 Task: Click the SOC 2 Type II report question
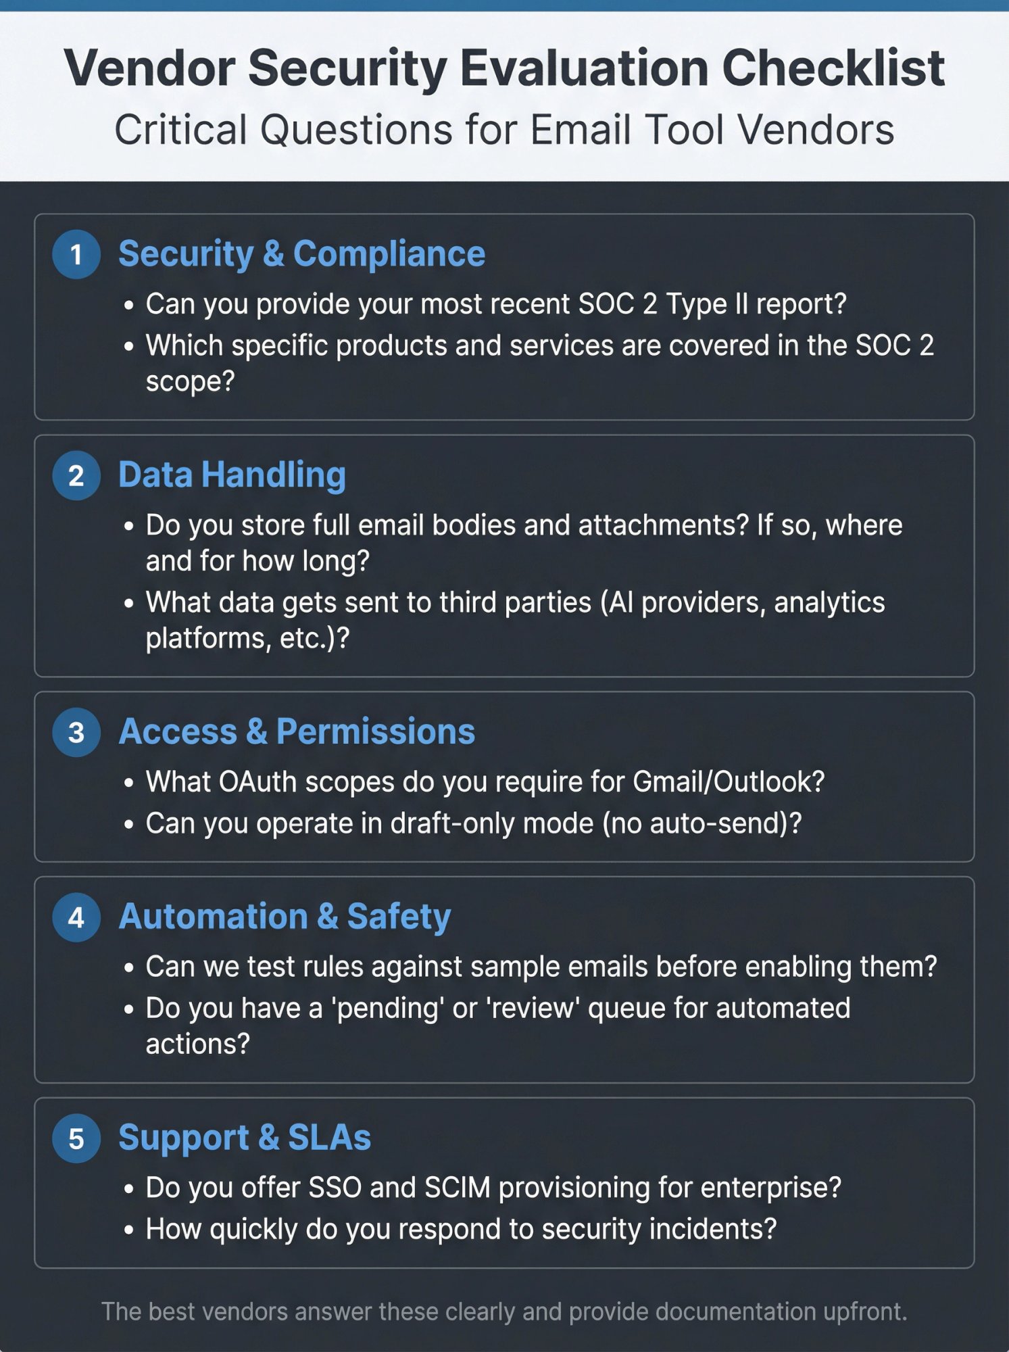coord(495,304)
